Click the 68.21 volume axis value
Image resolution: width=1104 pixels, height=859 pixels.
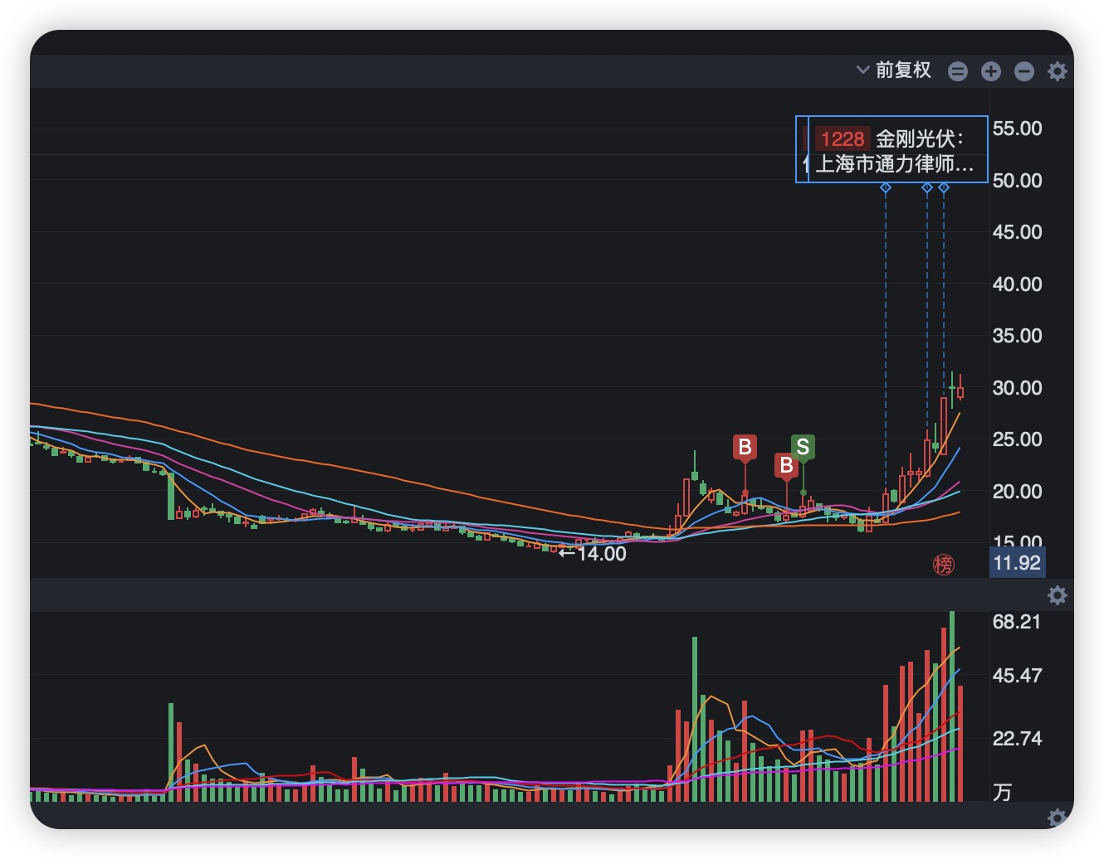pos(1017,622)
